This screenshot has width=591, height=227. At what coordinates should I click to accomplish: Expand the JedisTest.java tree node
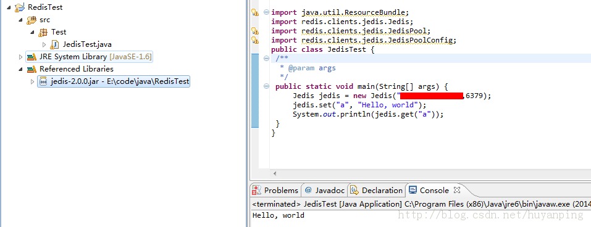coord(44,45)
